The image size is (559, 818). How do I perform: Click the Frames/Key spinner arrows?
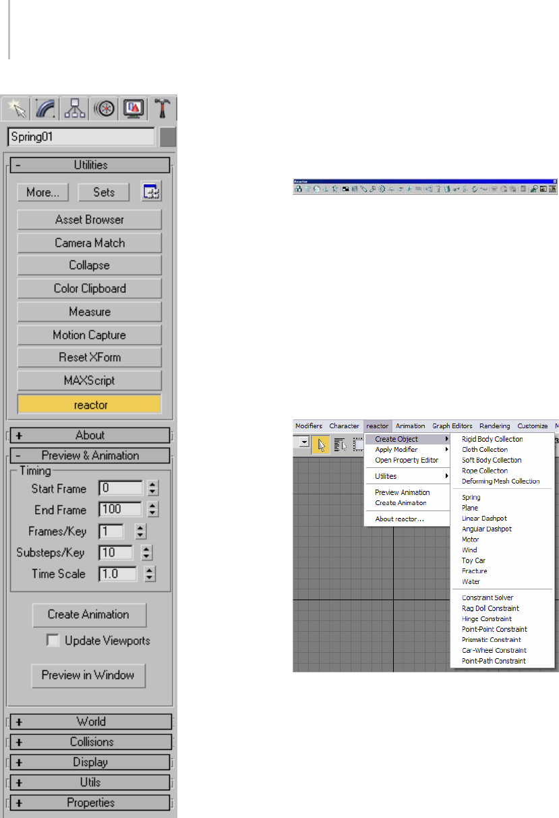point(140,531)
